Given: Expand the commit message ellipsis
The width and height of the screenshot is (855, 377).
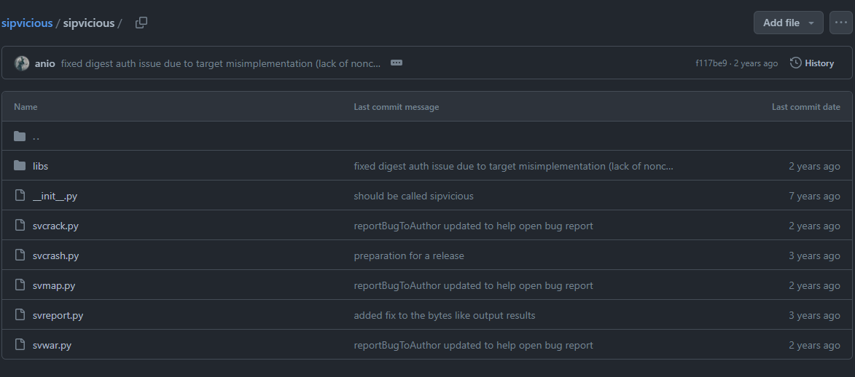Looking at the screenshot, I should pyautogui.click(x=397, y=63).
